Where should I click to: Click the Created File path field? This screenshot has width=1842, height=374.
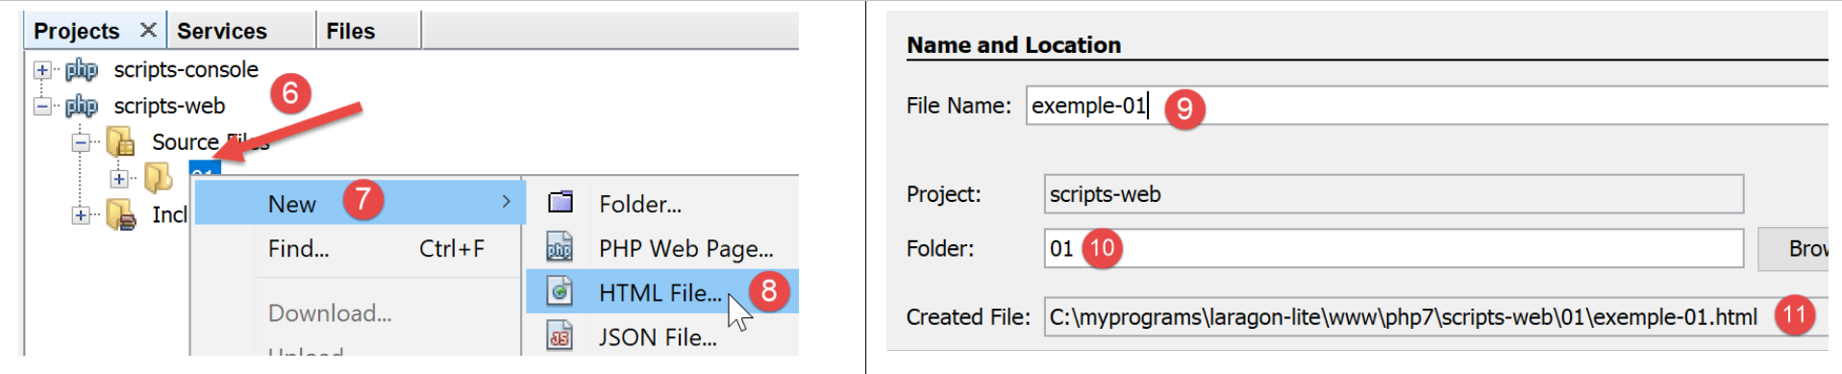tap(1436, 316)
